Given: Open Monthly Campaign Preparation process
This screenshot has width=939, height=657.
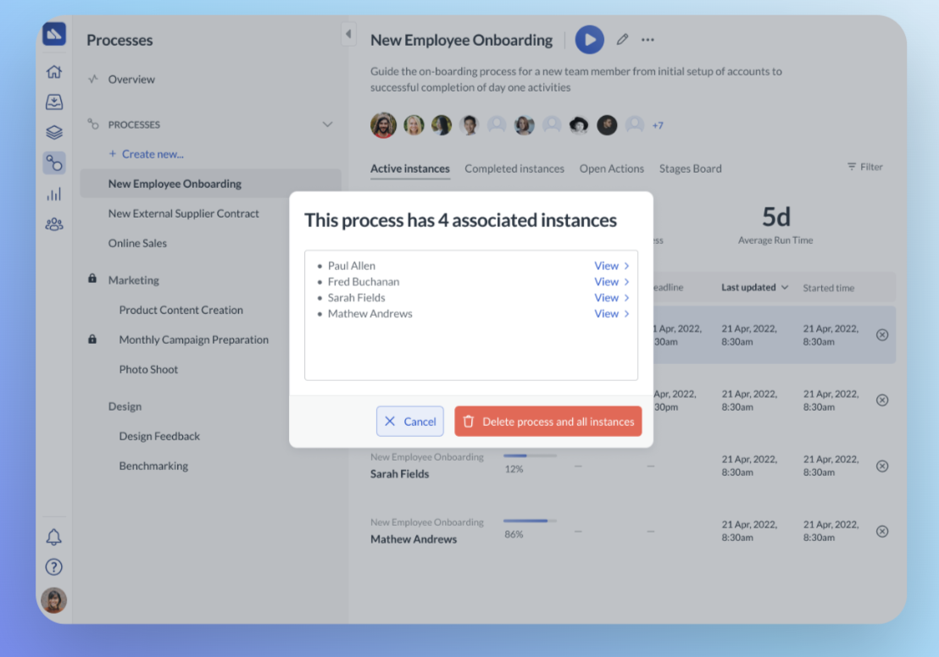Looking at the screenshot, I should tap(193, 340).
